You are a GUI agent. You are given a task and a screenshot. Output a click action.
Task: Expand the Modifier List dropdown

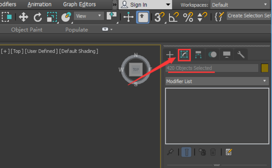click(217, 81)
